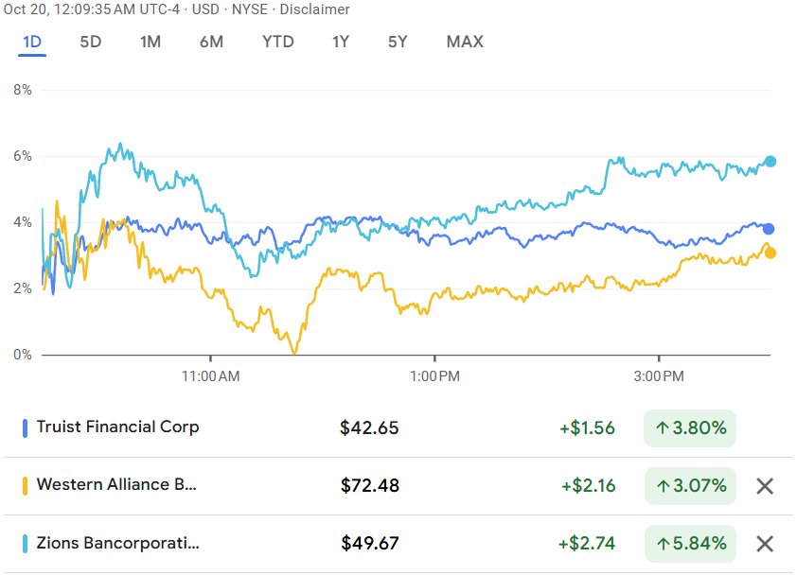The height and width of the screenshot is (575, 797).
Task: Click Truist +3.80% change badge
Action: pyautogui.click(x=690, y=428)
